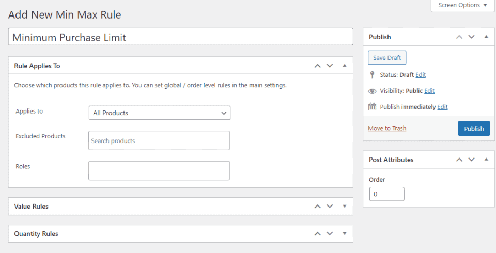Image resolution: width=496 pixels, height=253 pixels.
Task: Expand the Value Rules panel
Action: [x=345, y=206]
